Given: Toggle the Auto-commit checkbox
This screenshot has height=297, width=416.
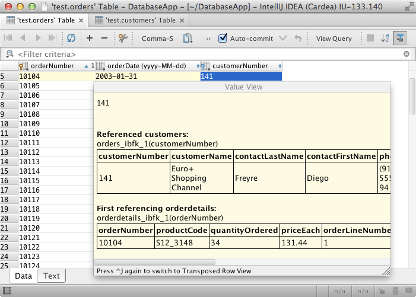Looking at the screenshot, I should (x=223, y=38).
